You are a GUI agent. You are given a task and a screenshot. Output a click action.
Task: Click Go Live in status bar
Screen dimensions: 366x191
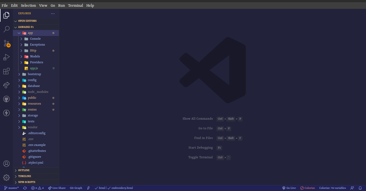pyautogui.click(x=289, y=188)
